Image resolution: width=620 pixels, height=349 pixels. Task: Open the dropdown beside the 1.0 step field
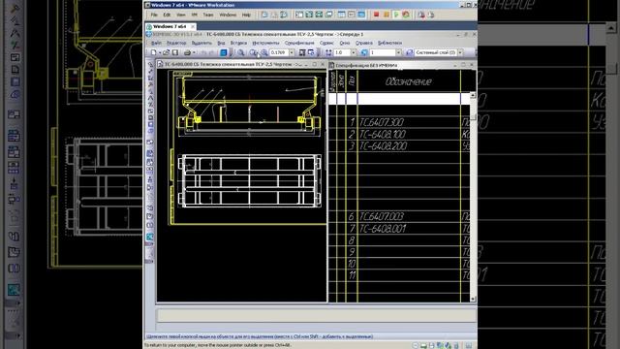click(x=354, y=52)
